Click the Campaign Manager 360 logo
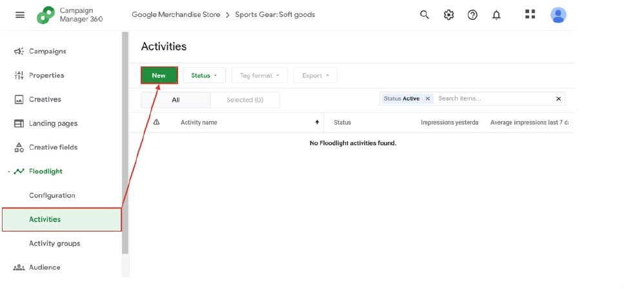Viewport: 624px width, 289px height. [x=46, y=15]
